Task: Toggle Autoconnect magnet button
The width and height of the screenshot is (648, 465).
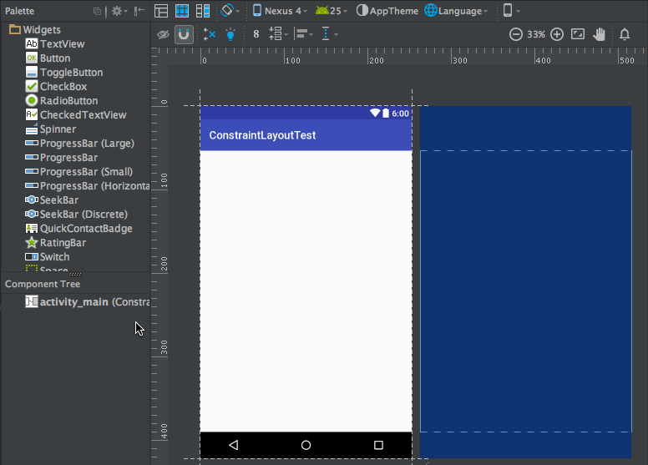Action: pyautogui.click(x=184, y=34)
